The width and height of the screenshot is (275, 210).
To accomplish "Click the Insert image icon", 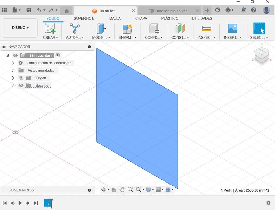I will tap(232, 29).
